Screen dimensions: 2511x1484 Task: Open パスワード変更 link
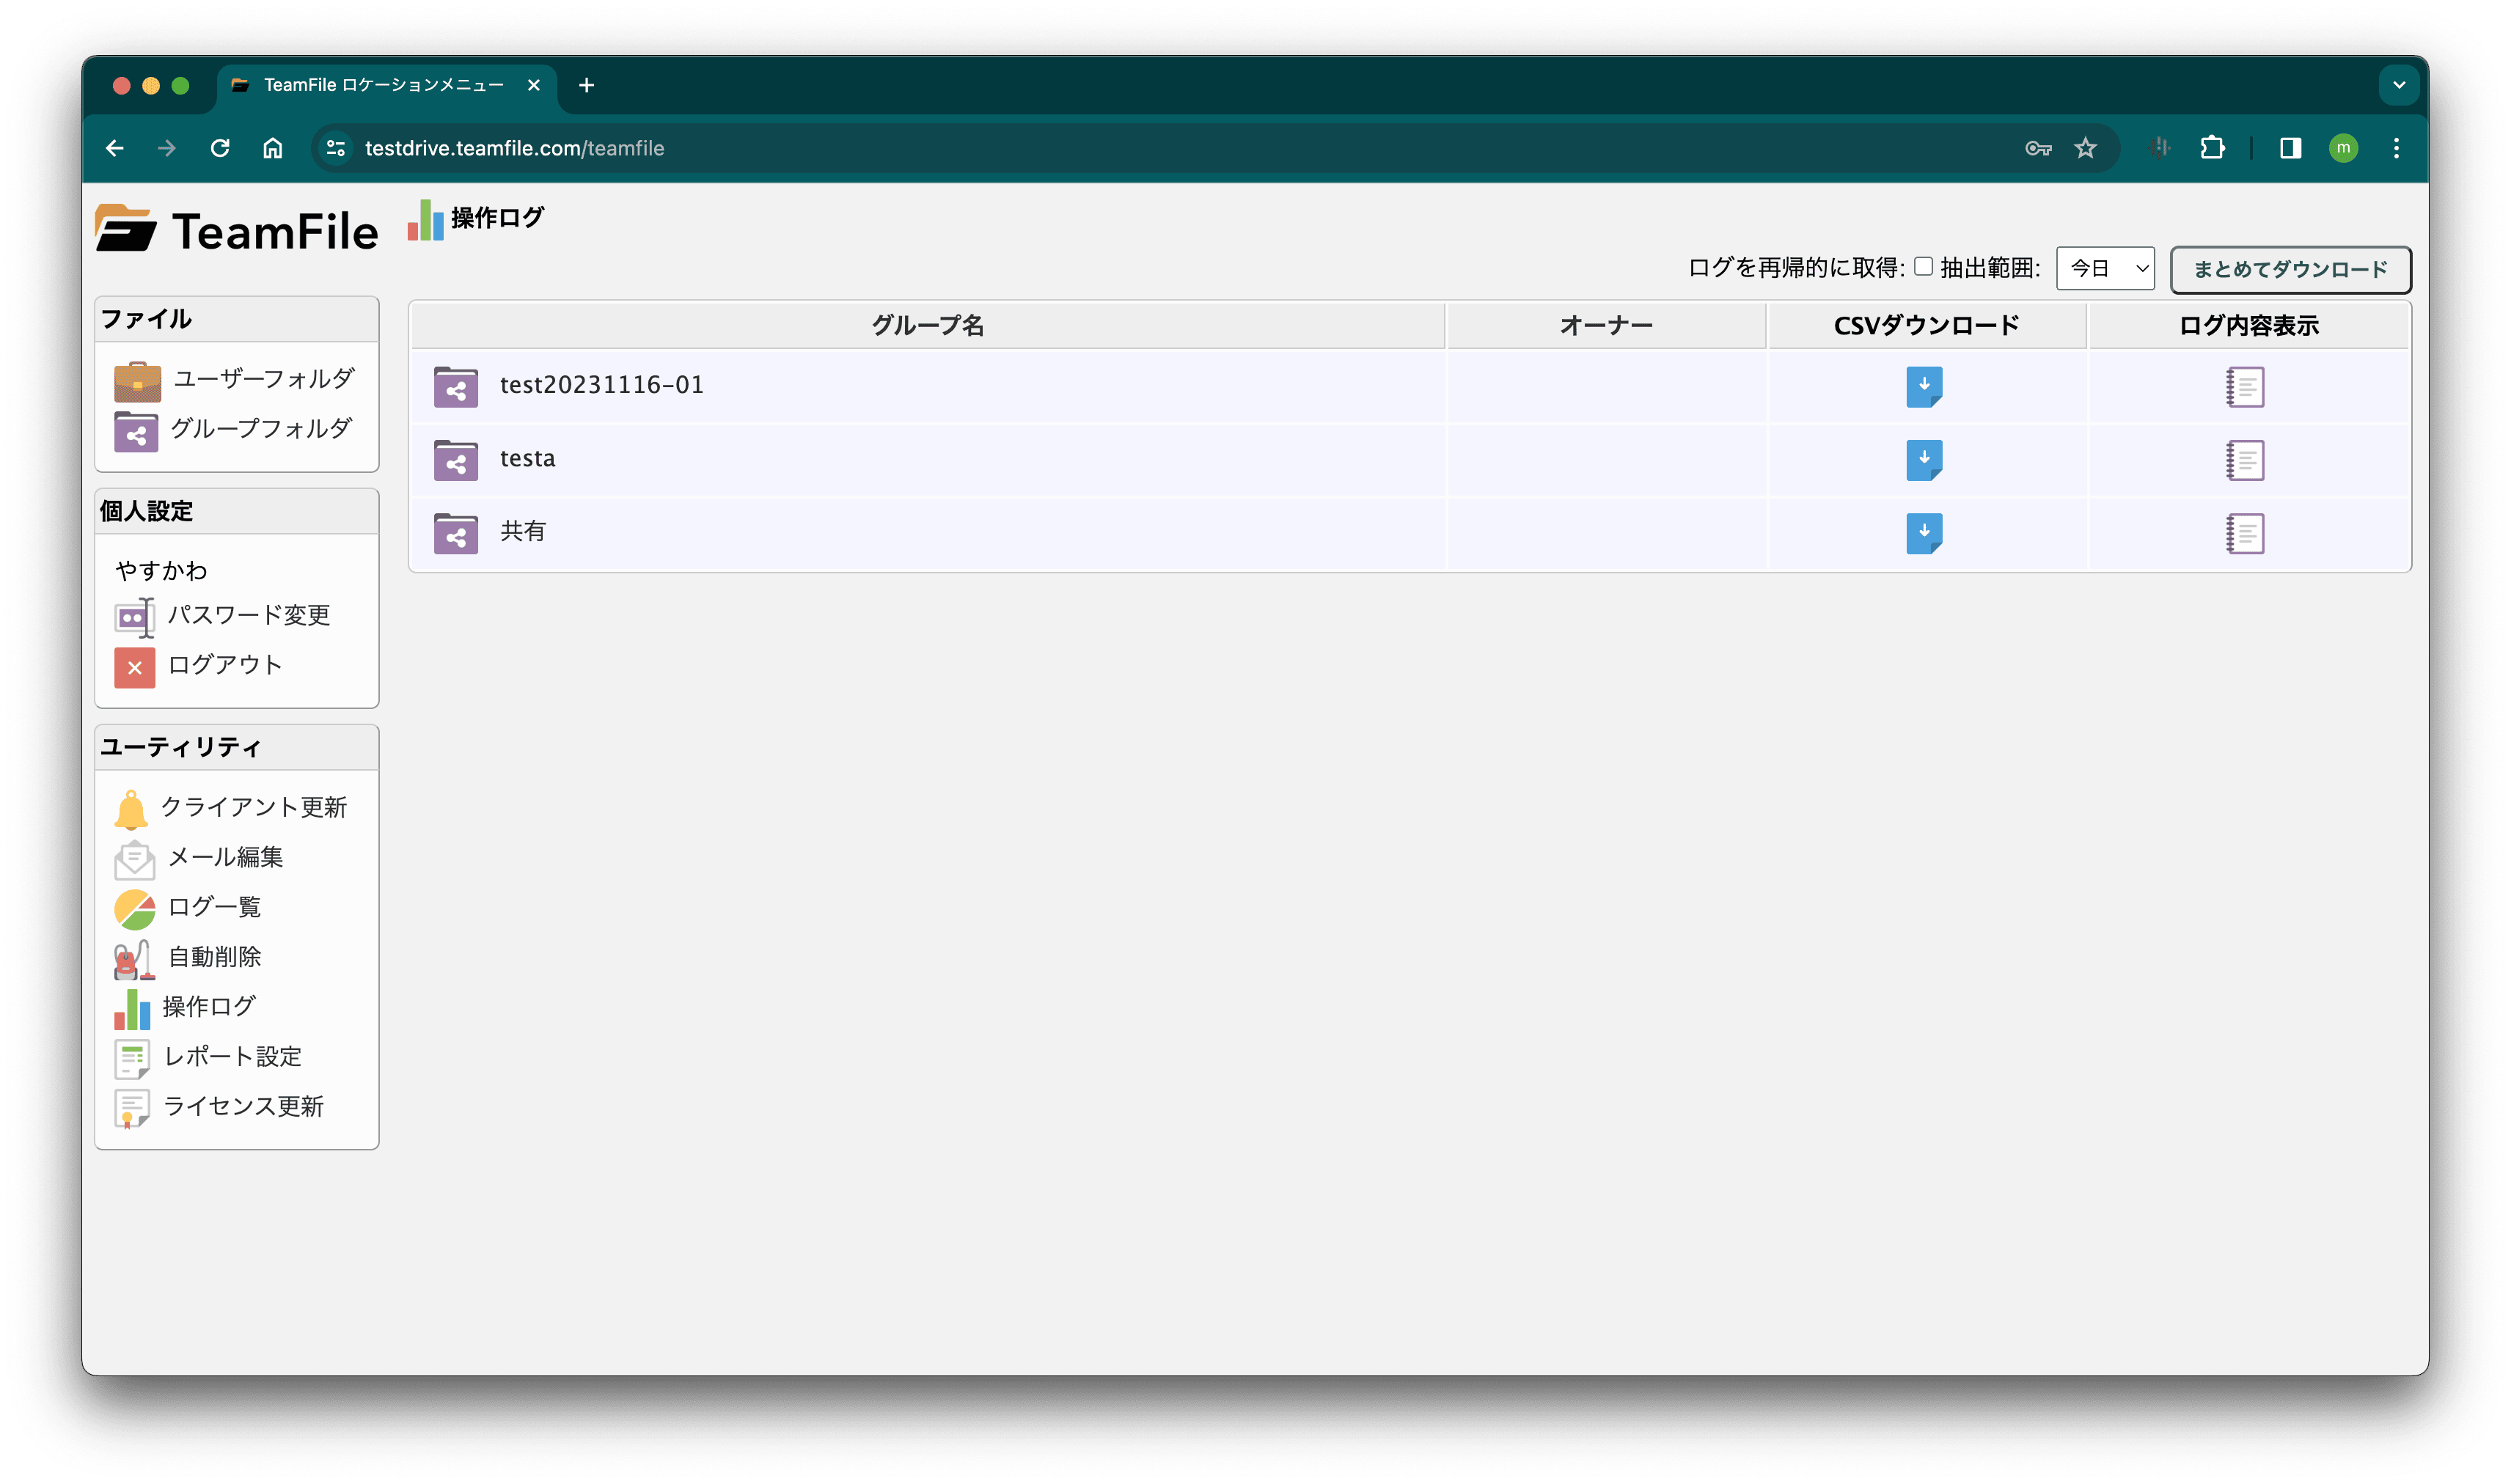pos(248,615)
